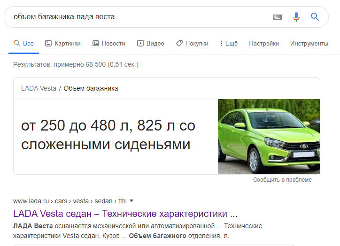Open the green Lada Vesta car image

click(269, 137)
